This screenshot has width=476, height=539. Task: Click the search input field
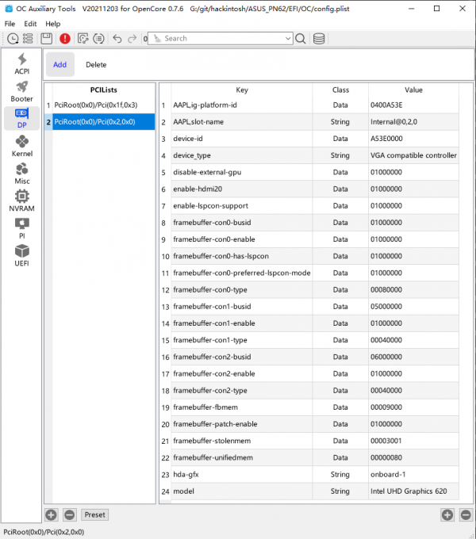click(218, 38)
